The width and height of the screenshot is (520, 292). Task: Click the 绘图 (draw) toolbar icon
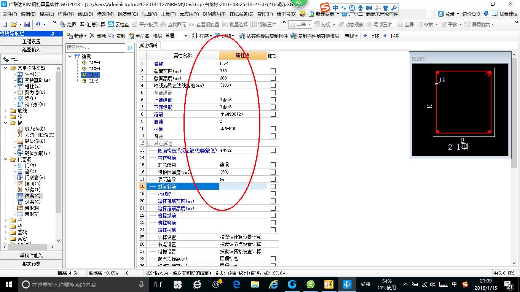[63, 24]
